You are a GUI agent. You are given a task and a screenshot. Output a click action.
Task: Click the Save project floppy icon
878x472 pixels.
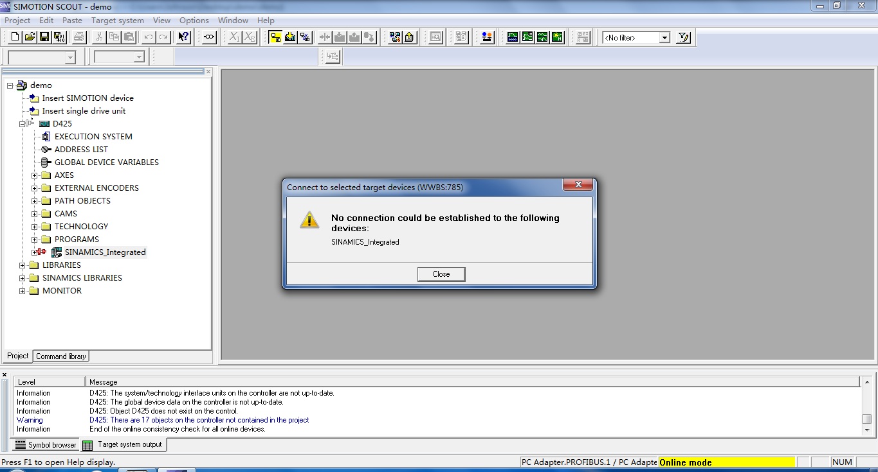(44, 37)
